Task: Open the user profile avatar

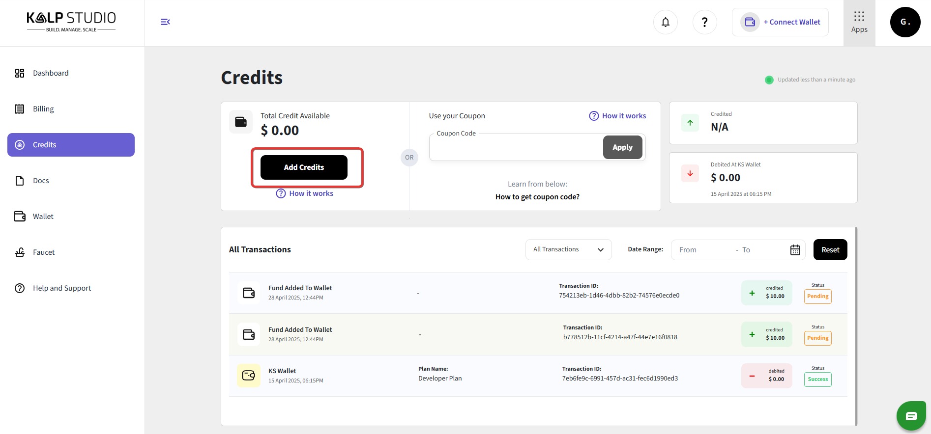Action: coord(905,22)
